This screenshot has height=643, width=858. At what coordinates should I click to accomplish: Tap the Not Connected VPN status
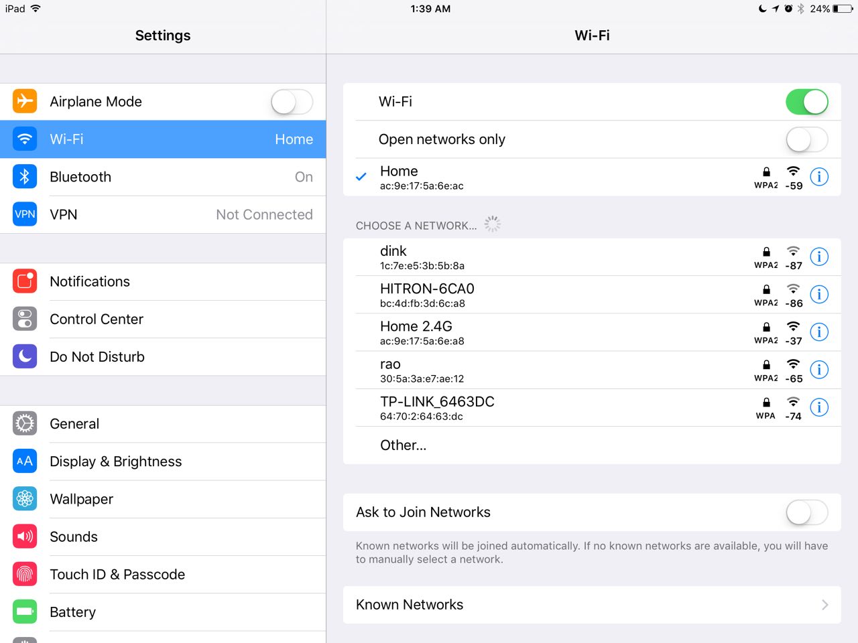coord(264,214)
